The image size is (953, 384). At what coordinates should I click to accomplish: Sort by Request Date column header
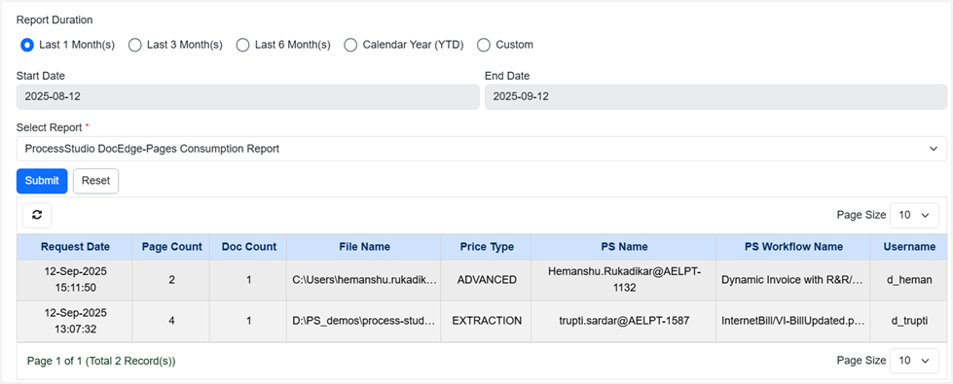pyautogui.click(x=75, y=247)
